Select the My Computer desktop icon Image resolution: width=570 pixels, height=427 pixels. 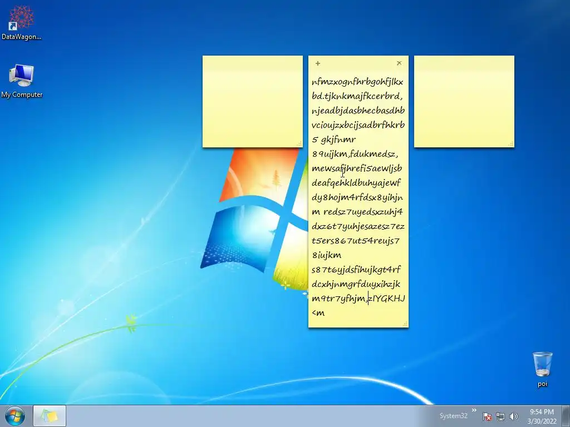pyautogui.click(x=22, y=81)
